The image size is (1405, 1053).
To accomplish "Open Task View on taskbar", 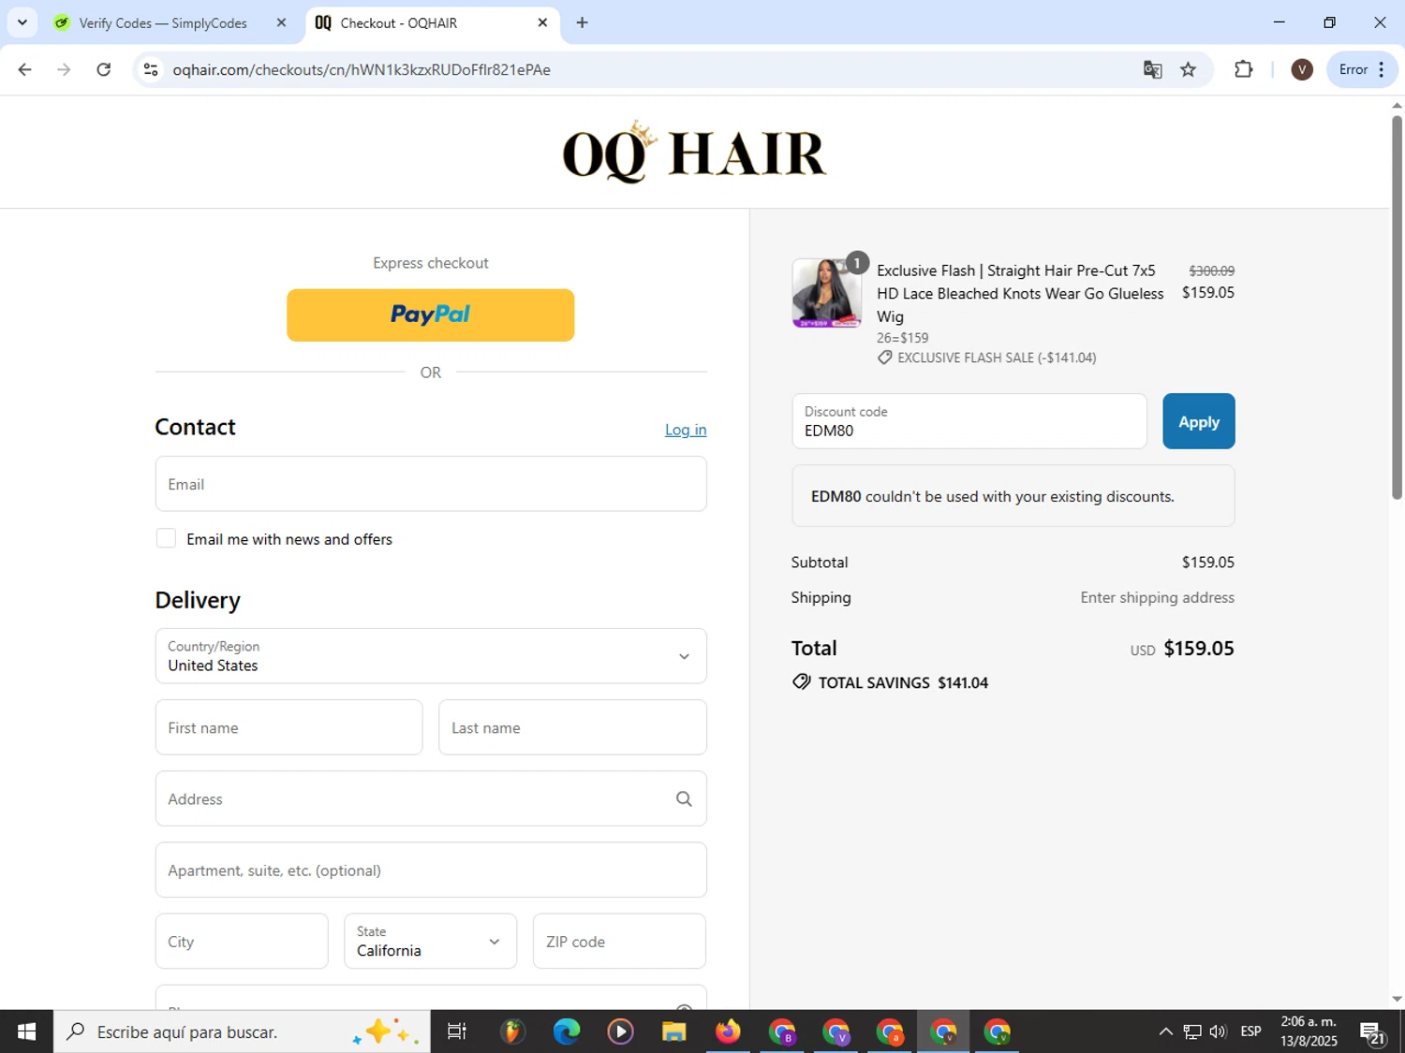I will coord(457,1031).
